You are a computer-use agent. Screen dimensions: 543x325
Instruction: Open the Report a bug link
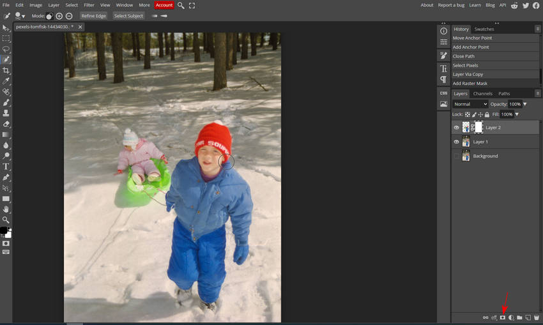tap(451, 5)
